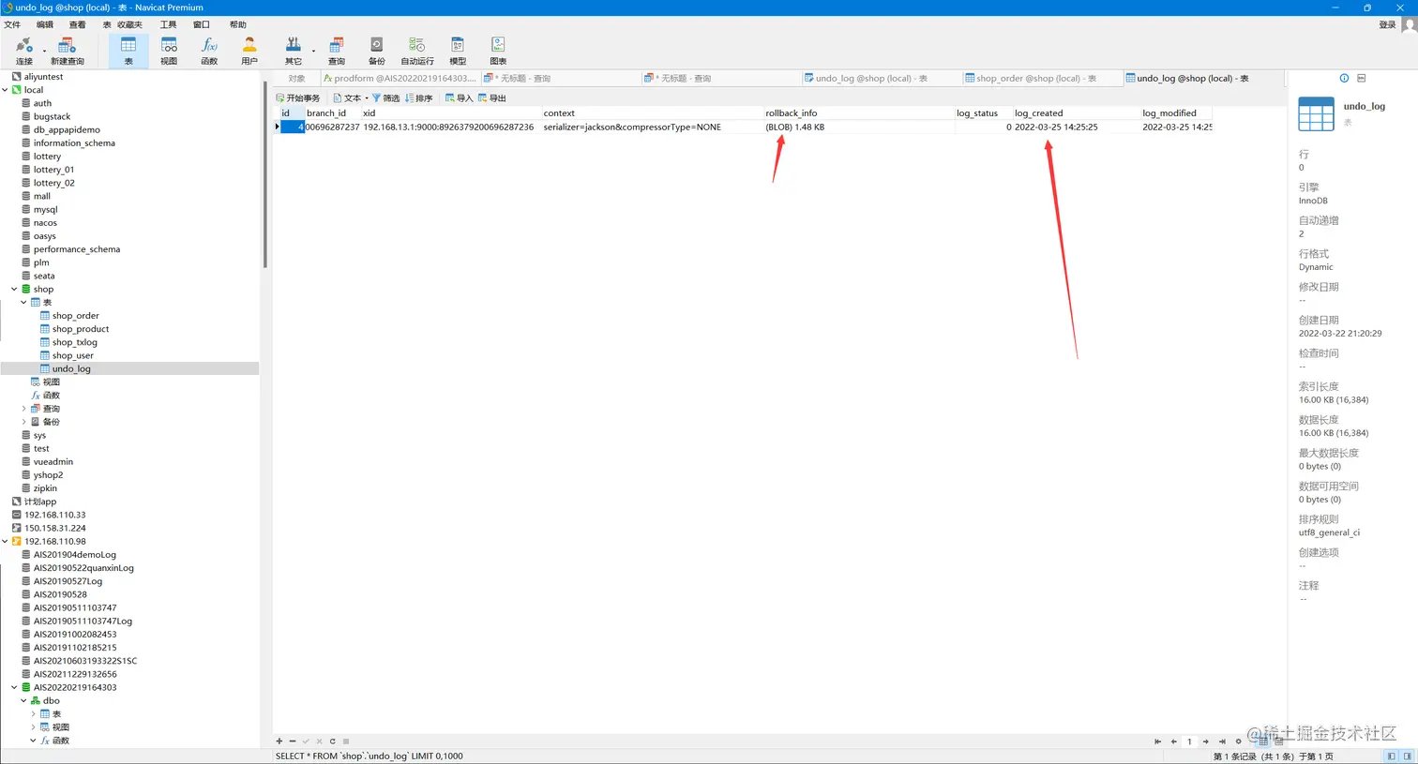Open the 用户 users toolbar icon
Screen dimensions: 1418x764
point(249,51)
